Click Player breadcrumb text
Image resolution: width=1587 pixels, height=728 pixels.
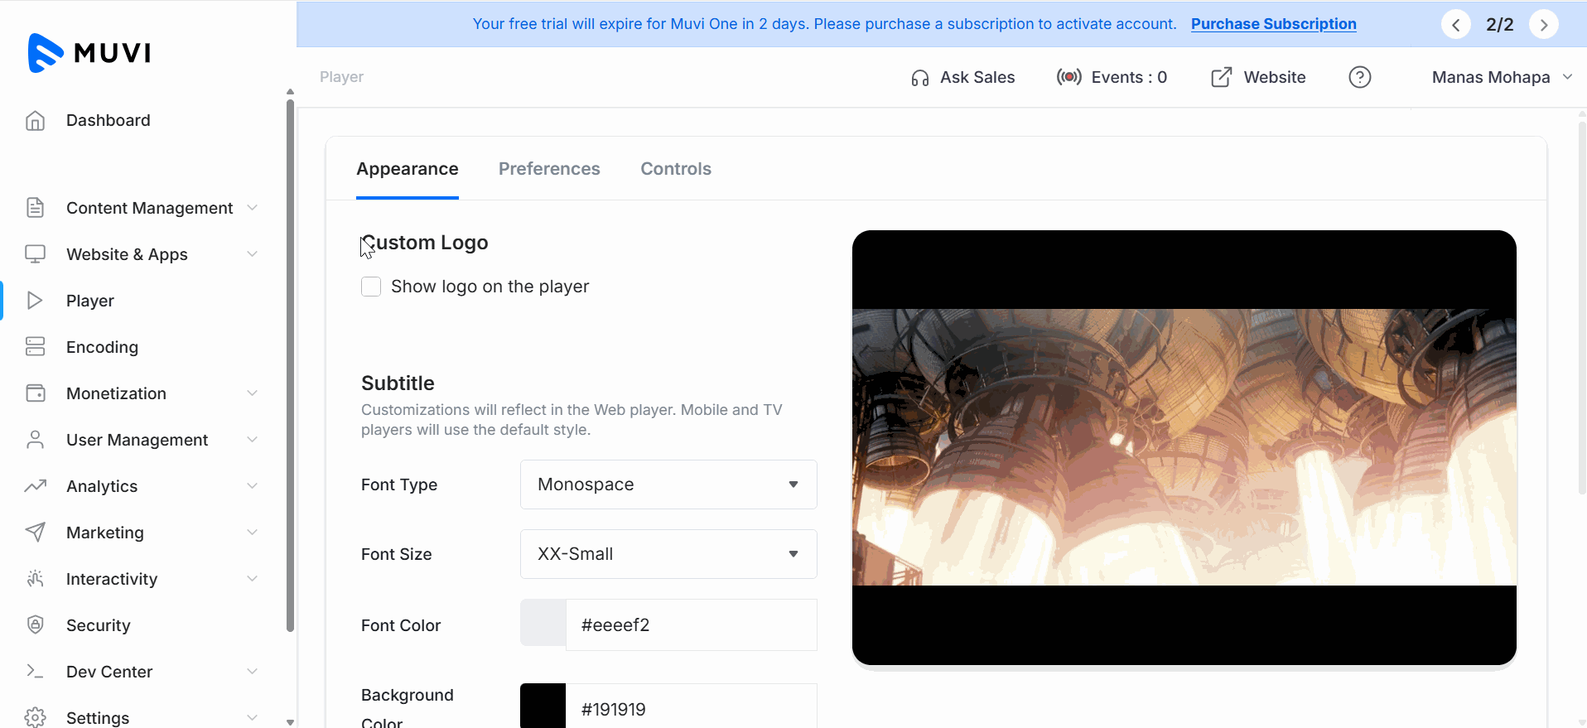click(341, 77)
